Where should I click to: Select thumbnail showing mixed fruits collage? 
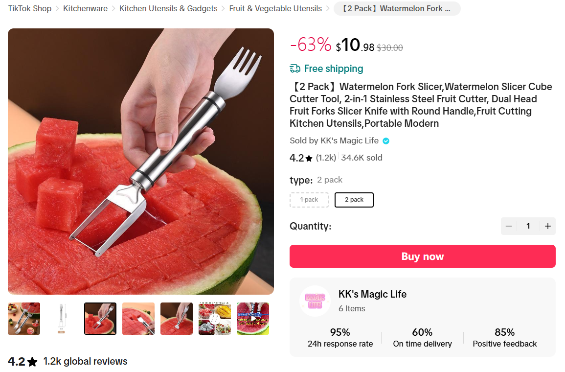pyautogui.click(x=215, y=319)
